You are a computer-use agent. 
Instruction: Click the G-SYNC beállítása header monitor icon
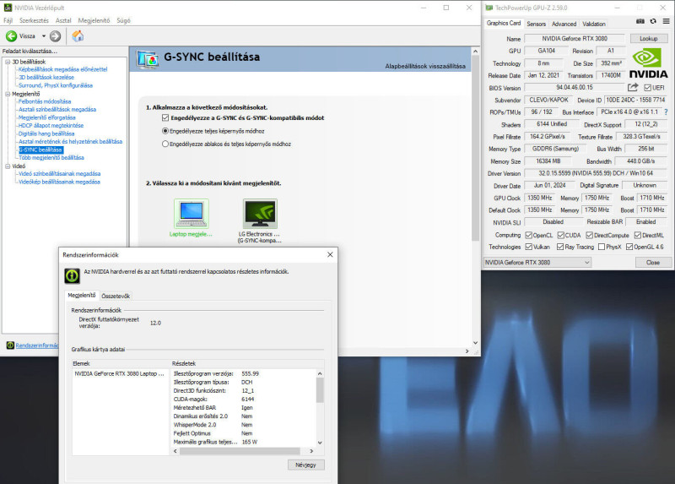[147, 59]
